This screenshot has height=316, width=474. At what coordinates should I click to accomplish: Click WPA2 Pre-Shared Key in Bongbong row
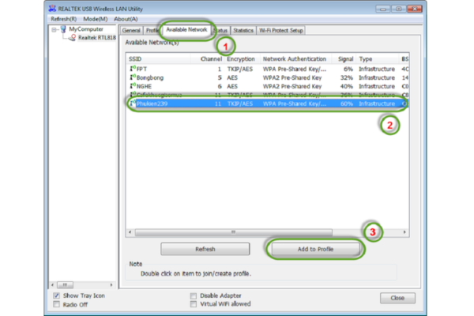click(292, 77)
